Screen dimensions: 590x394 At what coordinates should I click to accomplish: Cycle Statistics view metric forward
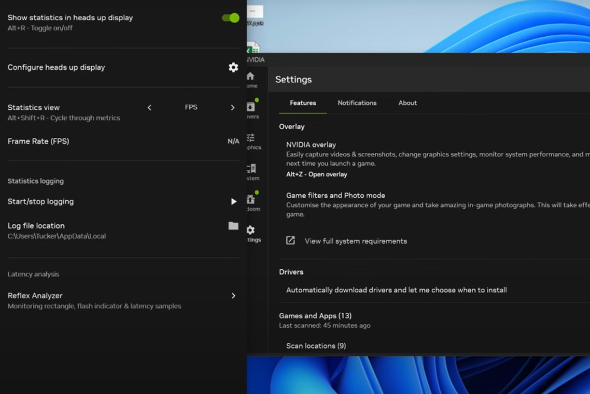tap(232, 107)
